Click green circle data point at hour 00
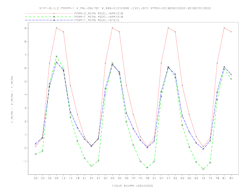The image size is (252, 194). 36,154
